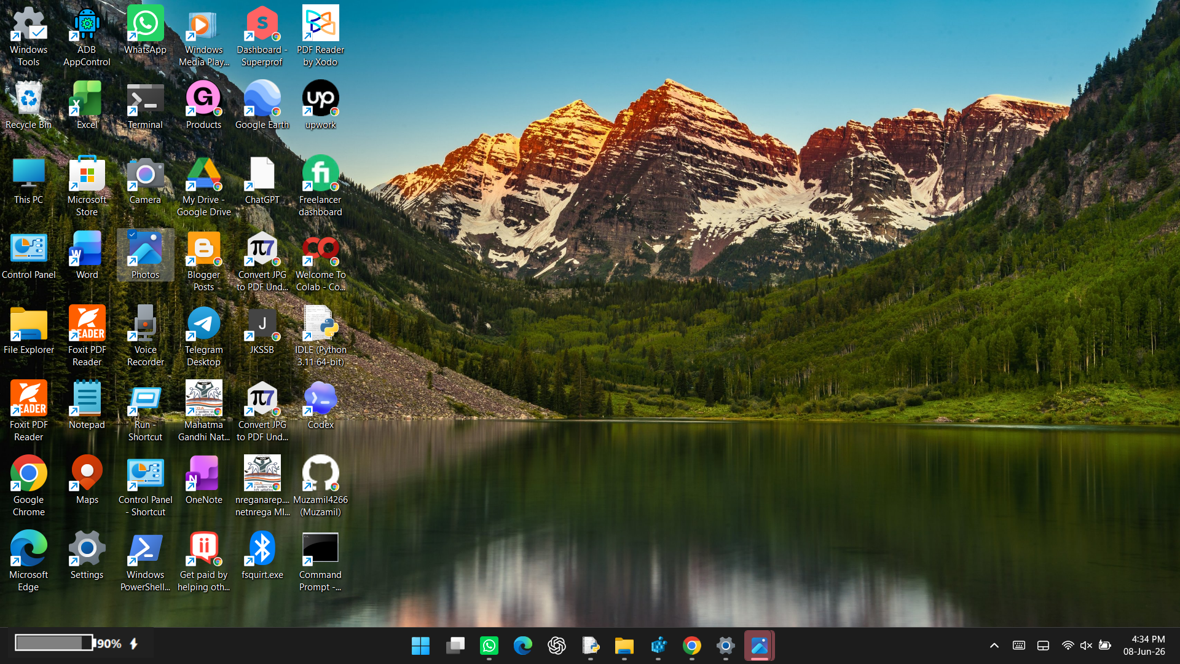Select the Google Chrome desktop icon
The width and height of the screenshot is (1180, 664).
point(28,487)
